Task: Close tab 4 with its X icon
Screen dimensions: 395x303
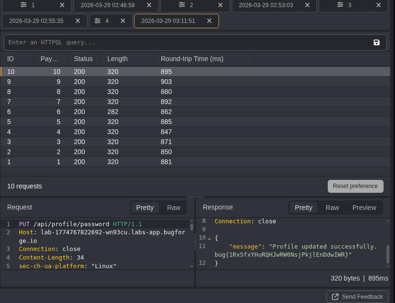Action: 123,21
